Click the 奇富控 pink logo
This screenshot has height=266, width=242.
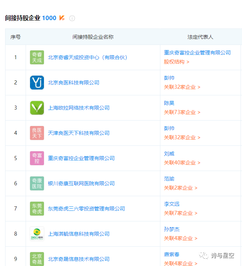click(x=37, y=158)
